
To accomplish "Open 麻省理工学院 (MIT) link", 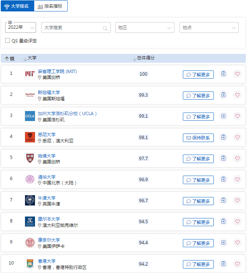I will click(57, 71).
